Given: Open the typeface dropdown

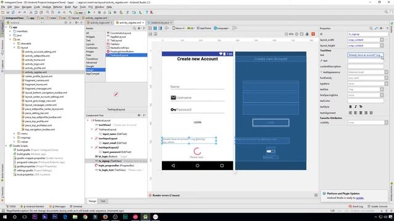Looking at the screenshot, I should point(386,83).
